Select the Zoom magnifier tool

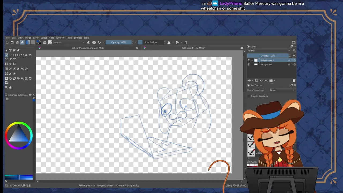coord(6,87)
